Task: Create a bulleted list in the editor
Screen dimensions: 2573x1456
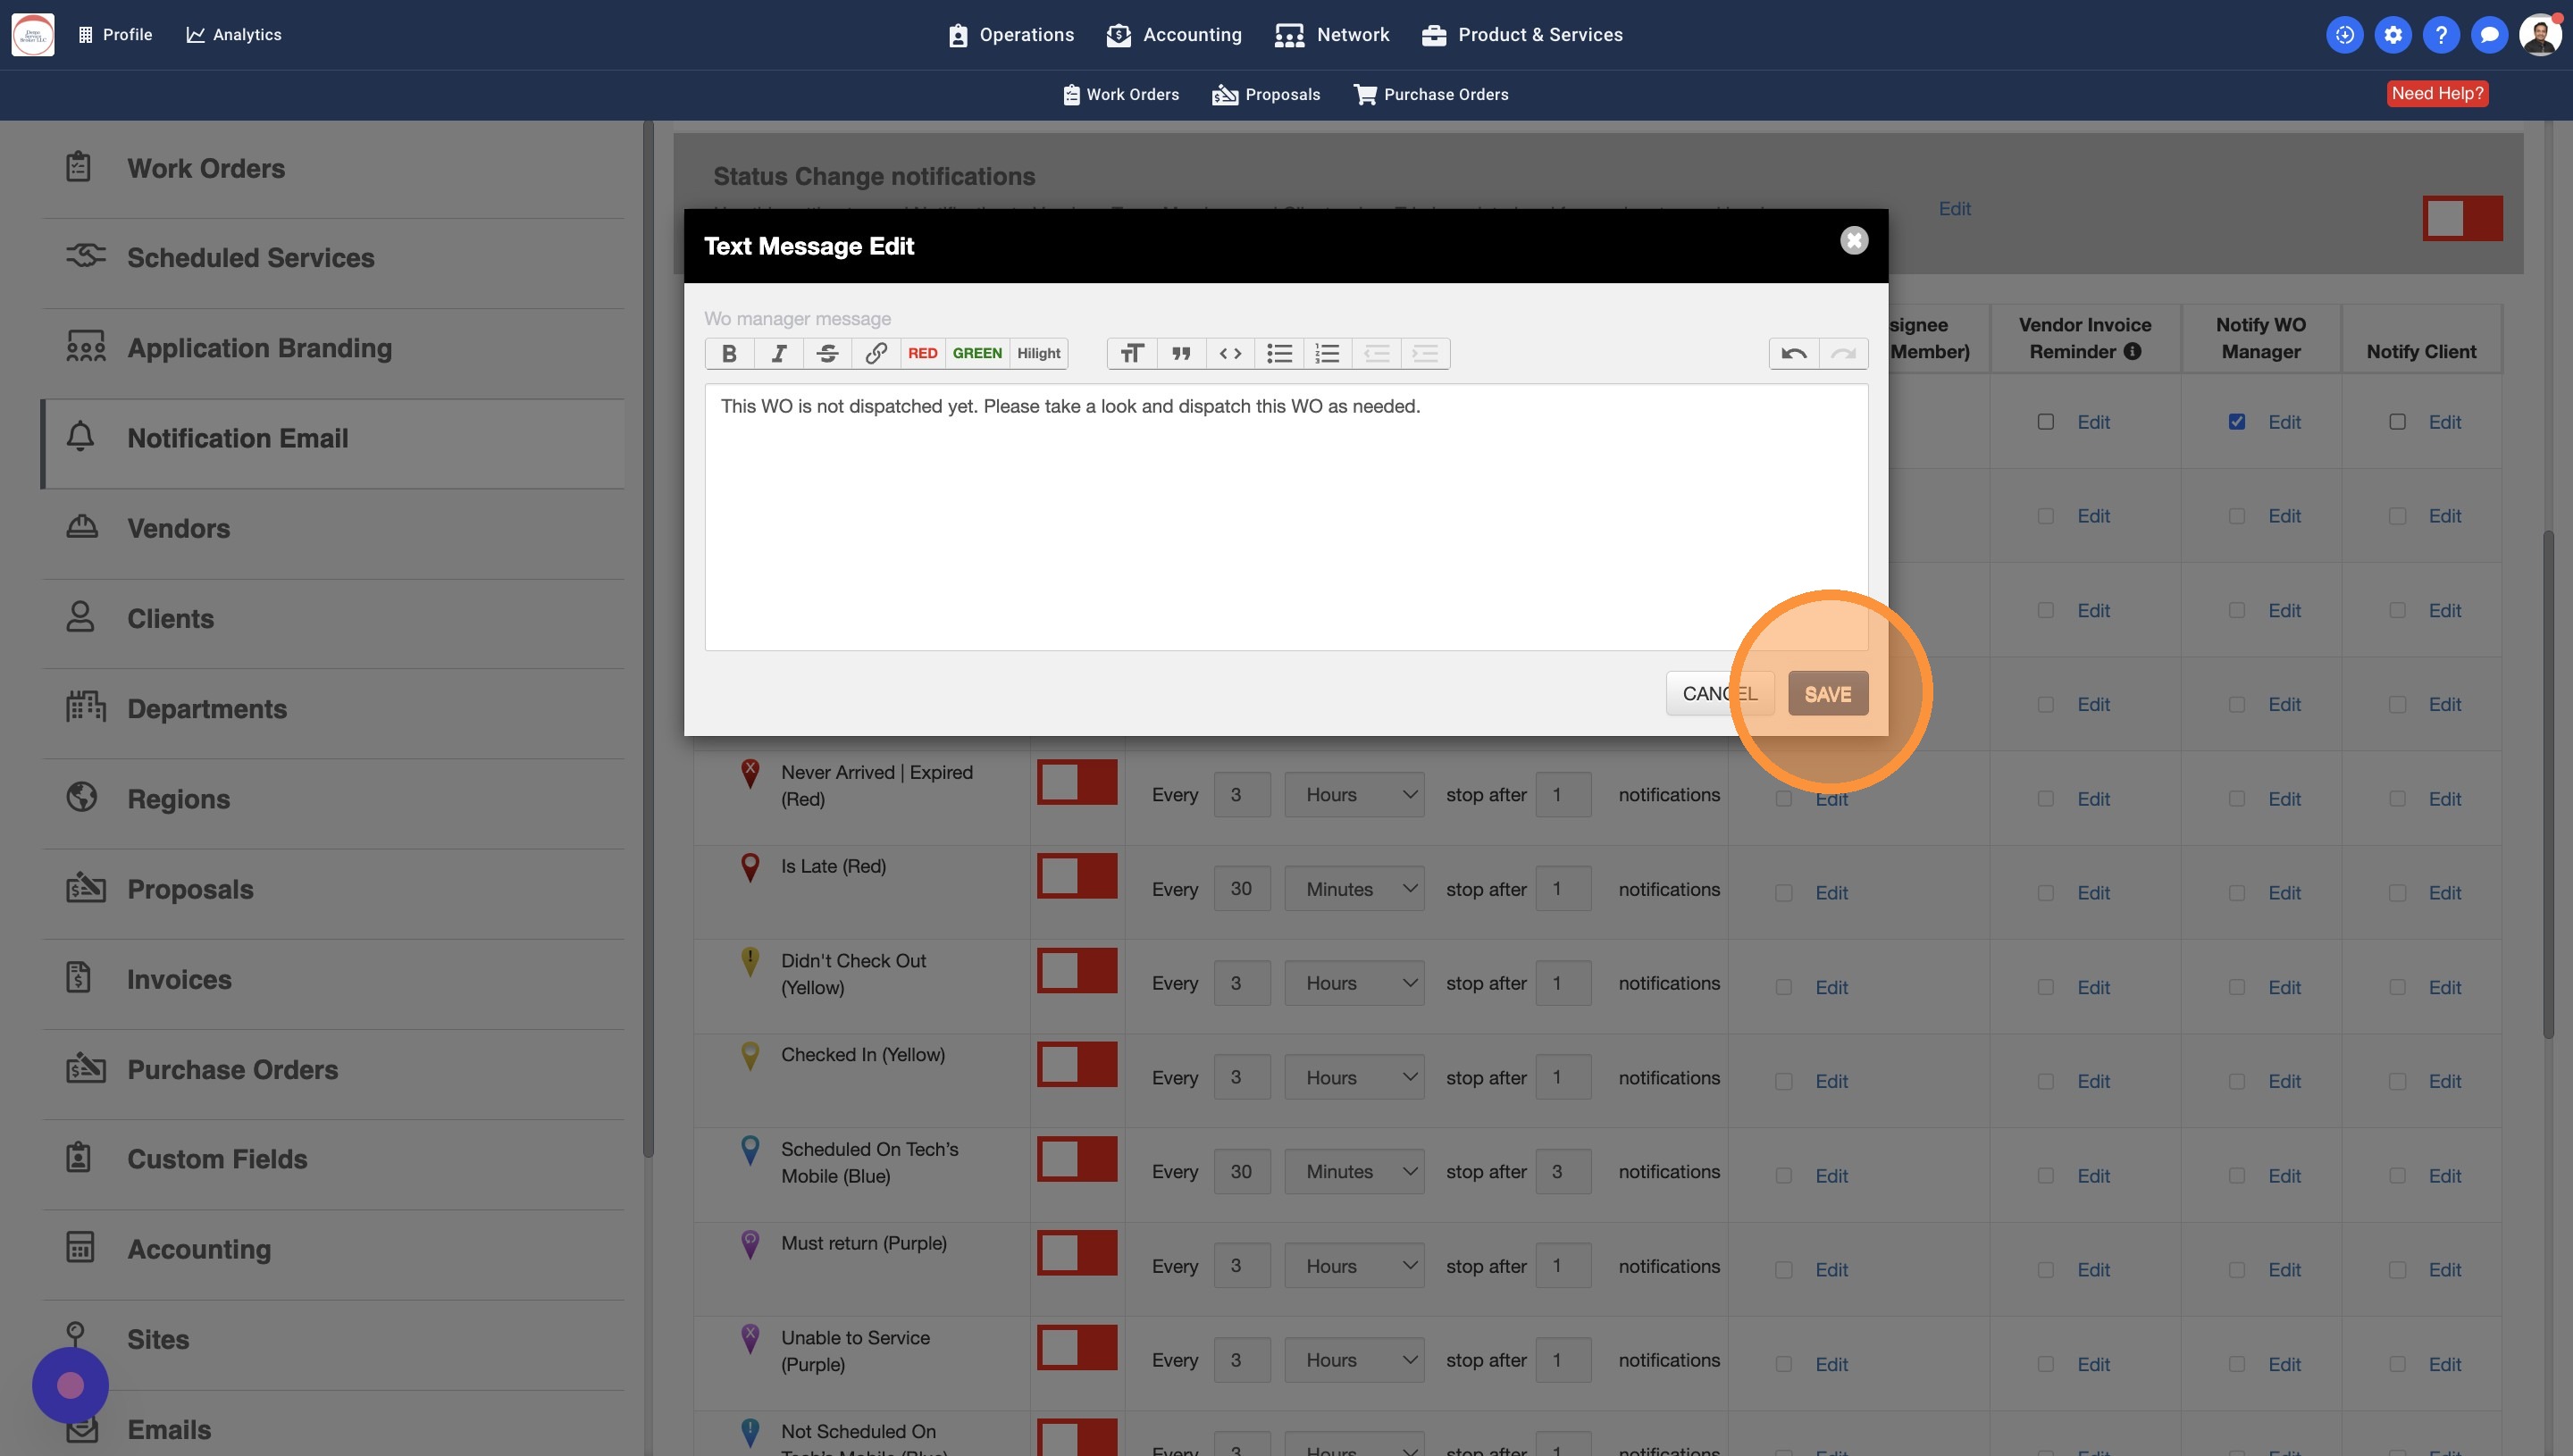Action: (1279, 353)
